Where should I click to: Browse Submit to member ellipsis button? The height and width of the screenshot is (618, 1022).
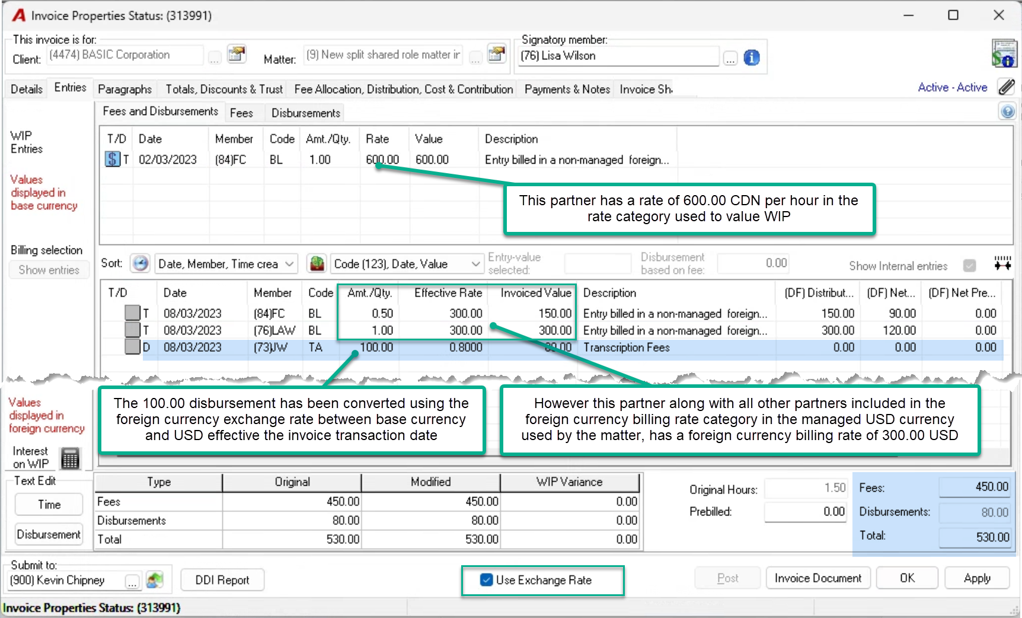coord(132,582)
